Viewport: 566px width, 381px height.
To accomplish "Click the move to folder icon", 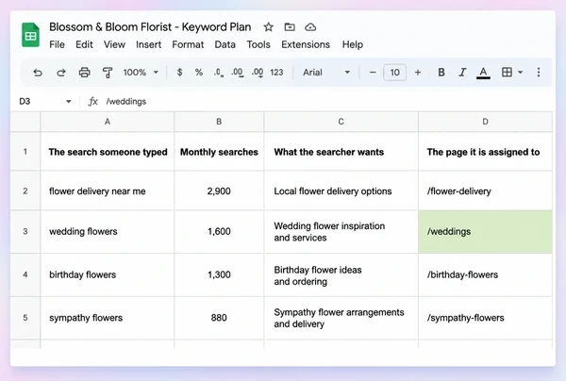I will 290,27.
